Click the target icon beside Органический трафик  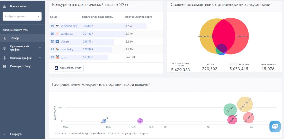tap(4, 48)
